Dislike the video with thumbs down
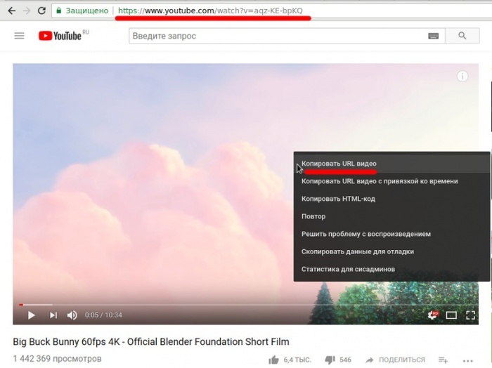 [330, 360]
